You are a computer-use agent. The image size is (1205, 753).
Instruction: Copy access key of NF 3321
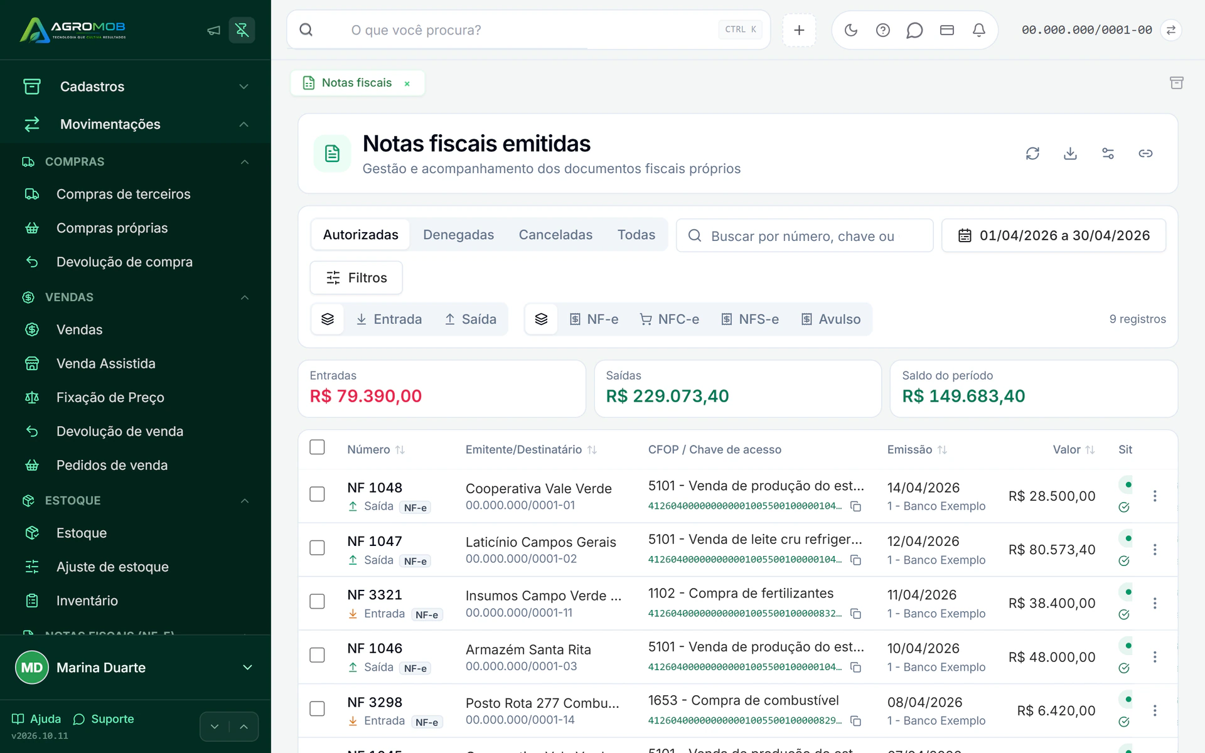pos(855,614)
